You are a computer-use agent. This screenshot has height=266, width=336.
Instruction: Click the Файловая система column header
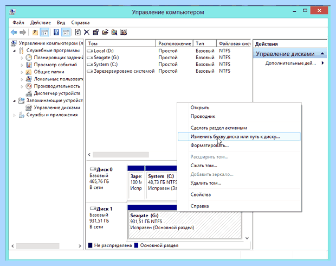pos(234,43)
